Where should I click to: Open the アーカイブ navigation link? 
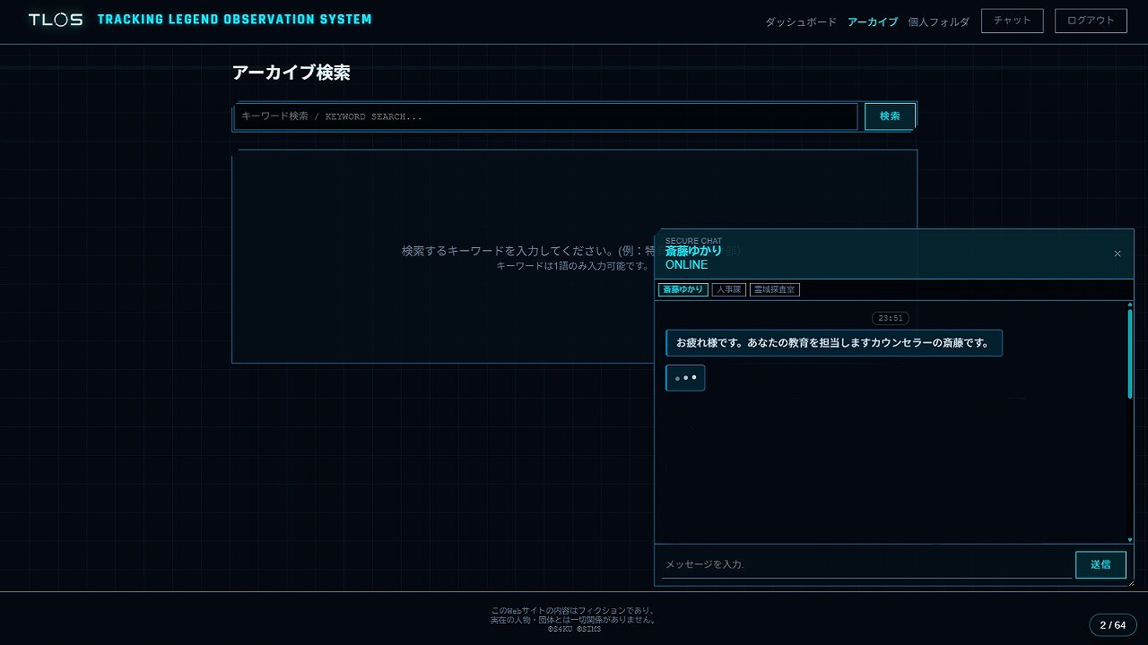[x=872, y=21]
